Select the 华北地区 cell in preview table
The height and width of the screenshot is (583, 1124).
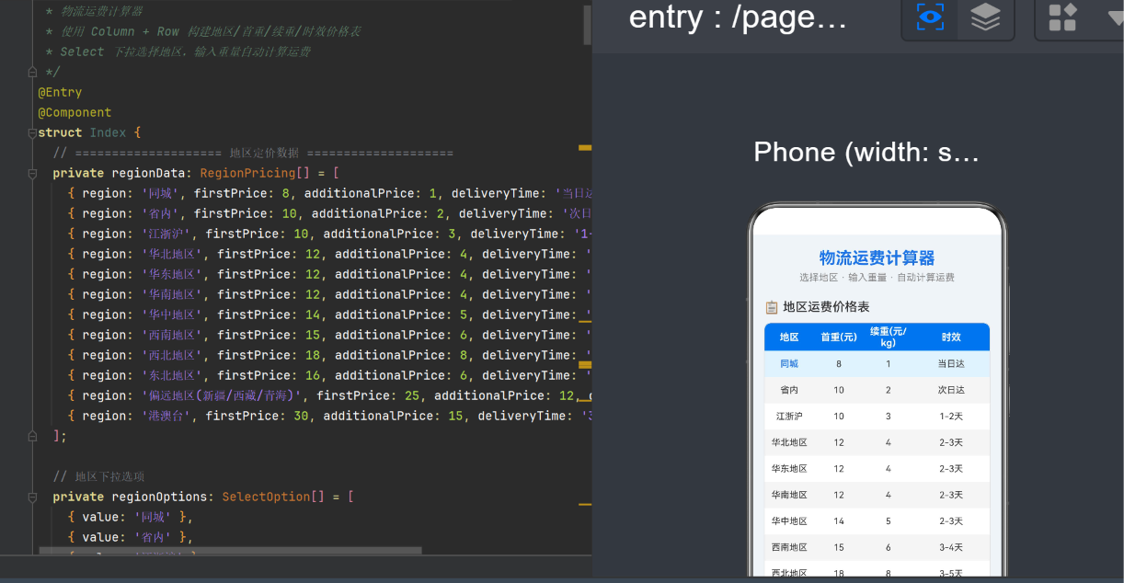pos(789,442)
